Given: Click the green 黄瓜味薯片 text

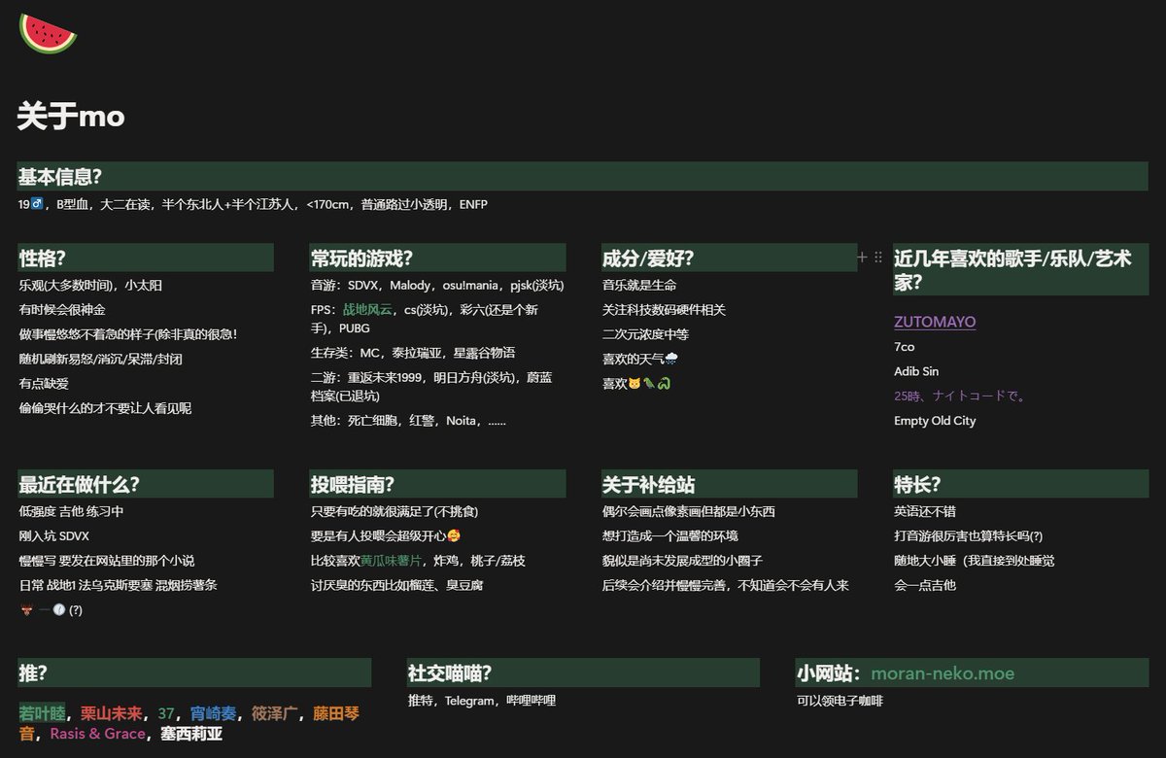Looking at the screenshot, I should pos(393,561).
